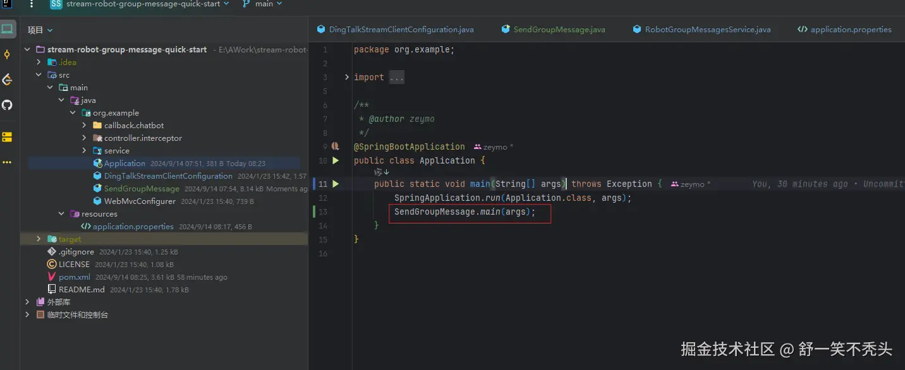The width and height of the screenshot is (905, 370).
Task: Switch to application.properties editor tab
Action: tap(844, 29)
